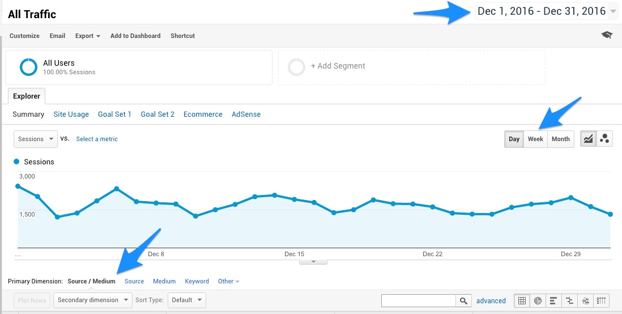Choose Keyword primary dimension
Viewport: 622px width, 314px height.
pos(197,281)
